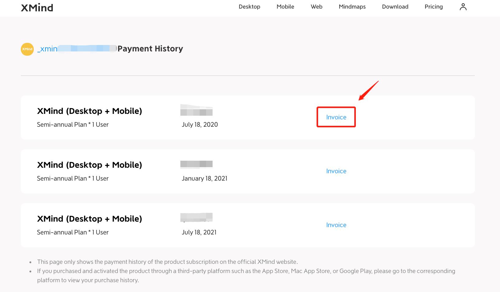
Task: Select the July 18, 2020 date text
Action: (200, 125)
